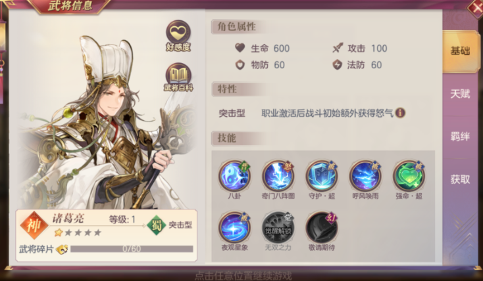Select the 守护·超 shield skill icon
Image resolution: width=483 pixels, height=281 pixels.
322,176
